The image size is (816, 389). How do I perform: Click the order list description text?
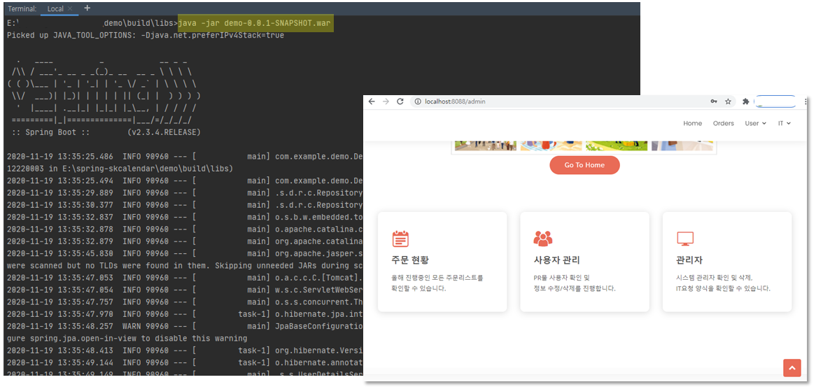pos(437,283)
